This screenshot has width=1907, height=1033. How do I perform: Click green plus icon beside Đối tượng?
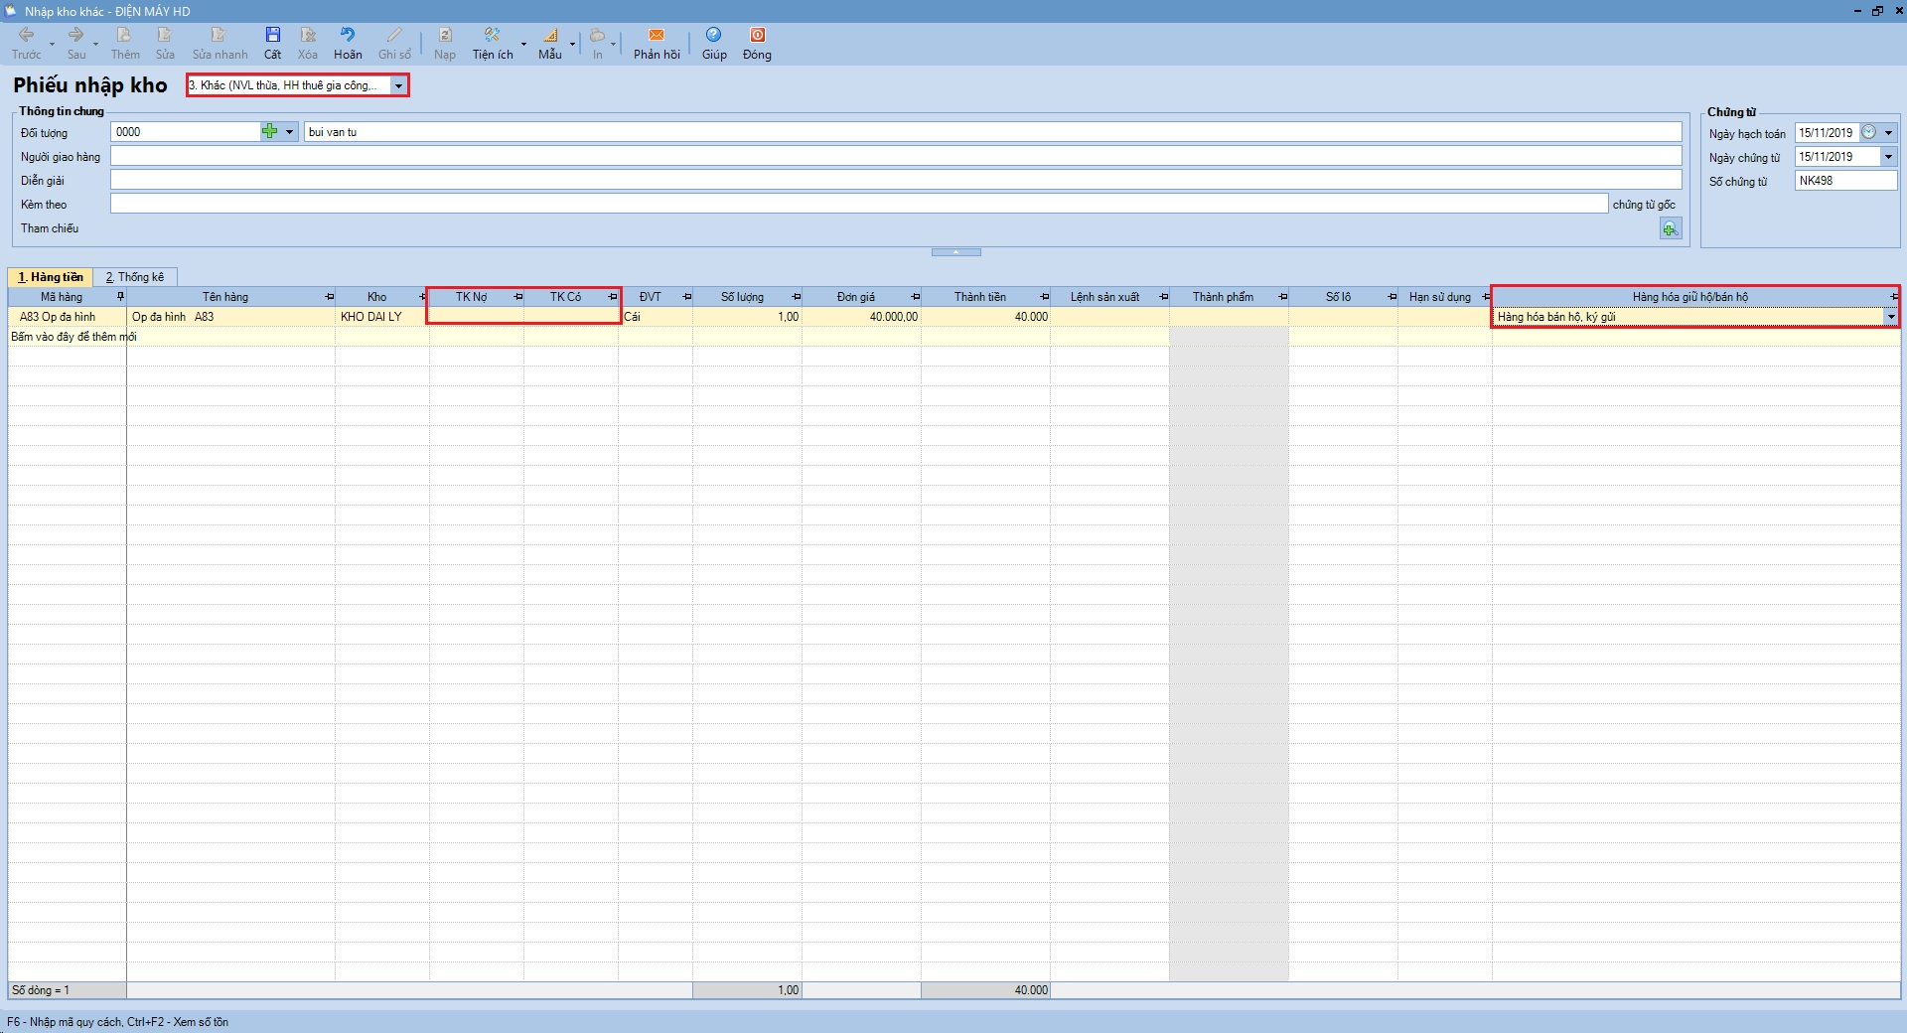coord(269,131)
